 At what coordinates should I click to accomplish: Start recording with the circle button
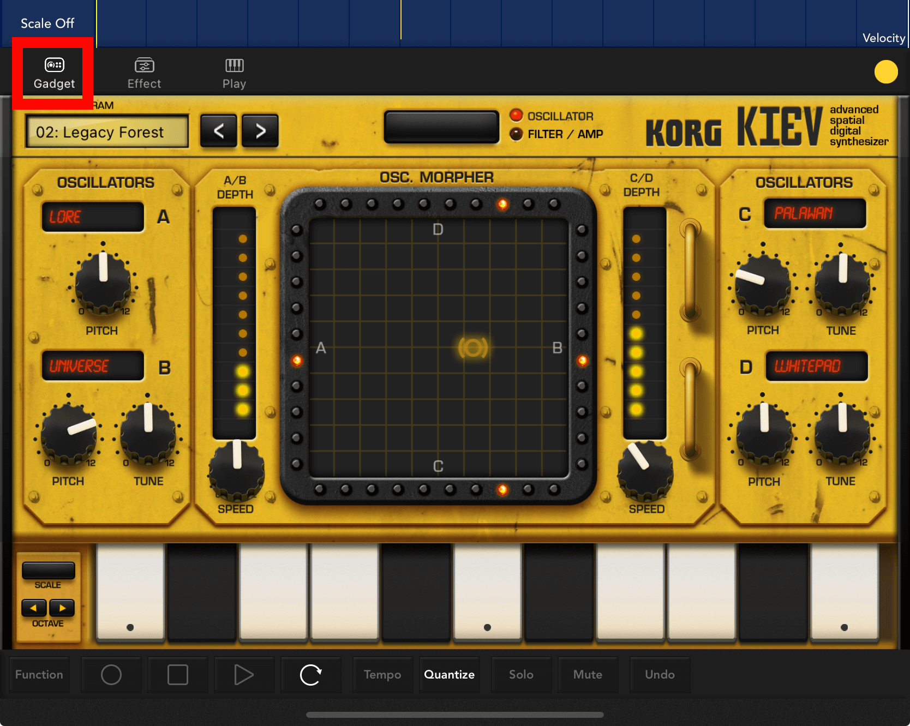(x=111, y=675)
